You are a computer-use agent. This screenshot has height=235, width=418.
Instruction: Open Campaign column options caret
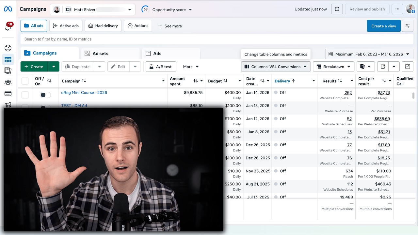[163, 81]
